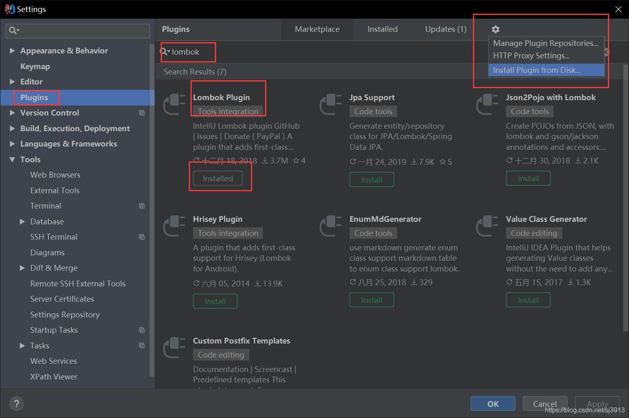Expand Languages & Frameworks section
The width and height of the screenshot is (629, 418).
(12, 144)
